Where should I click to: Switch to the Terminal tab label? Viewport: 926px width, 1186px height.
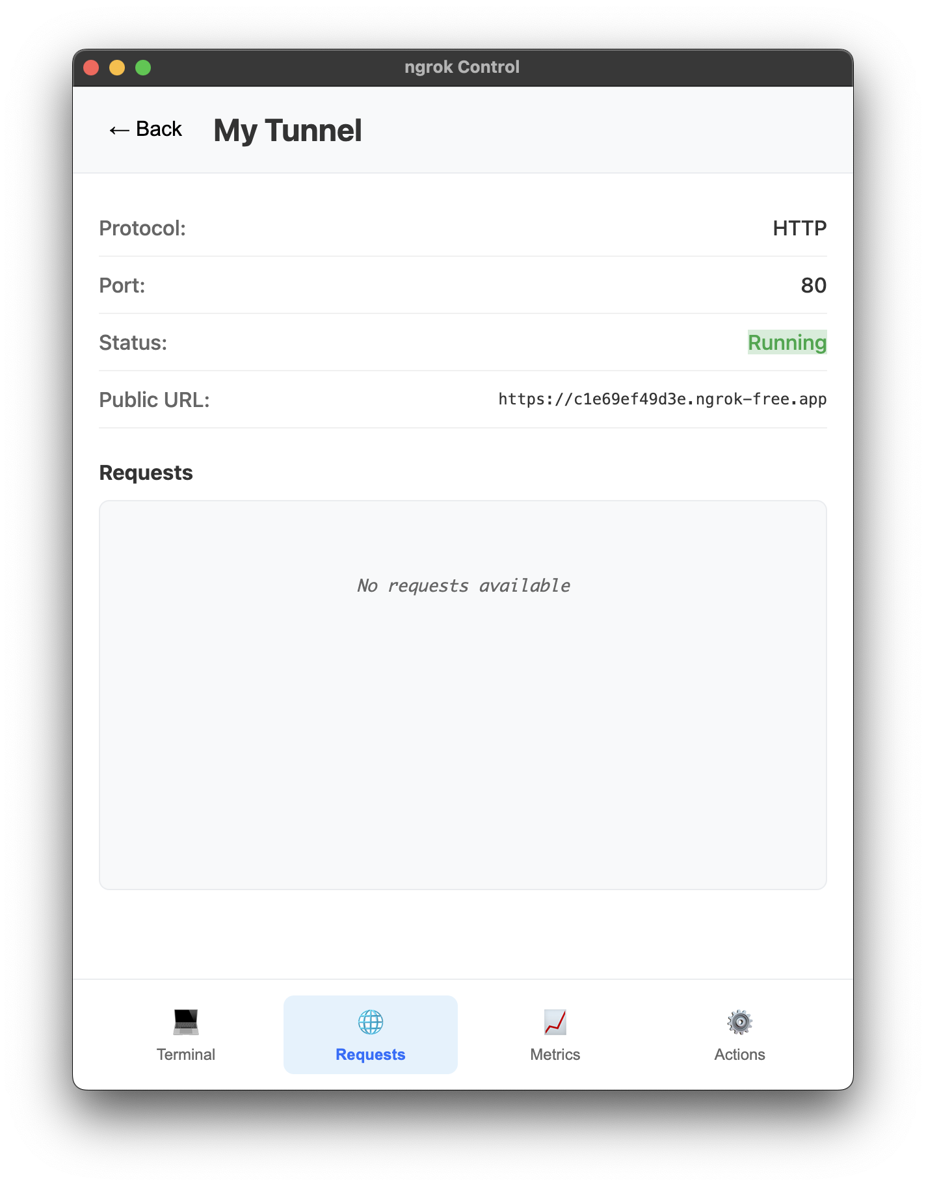coord(186,1054)
